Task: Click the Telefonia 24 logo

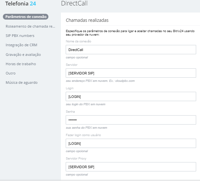Action: click(21, 4)
